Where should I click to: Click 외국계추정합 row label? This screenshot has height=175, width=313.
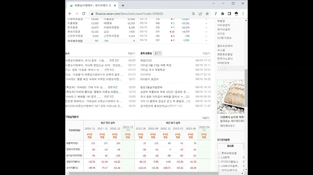(x=75, y=41)
